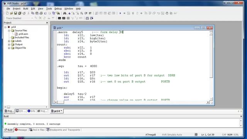Collapse the Source Files folder
Viewport: 247px width, 139px height.
9,31
